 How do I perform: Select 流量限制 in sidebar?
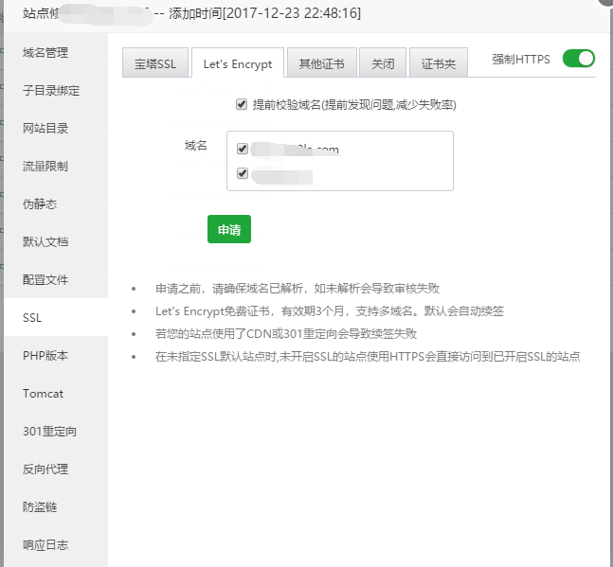[x=45, y=167]
